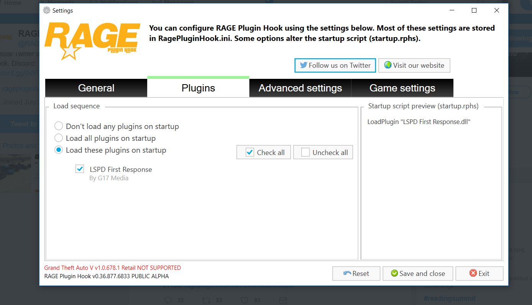Viewport: 532px width, 305px height.
Task: Click the Twitter bird icon
Action: tap(304, 65)
